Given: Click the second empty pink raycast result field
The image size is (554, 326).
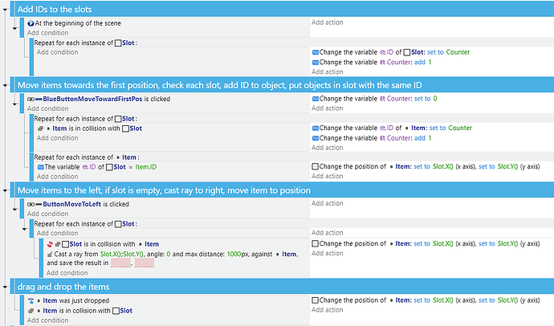Looking at the screenshot, I should tap(145, 263).
